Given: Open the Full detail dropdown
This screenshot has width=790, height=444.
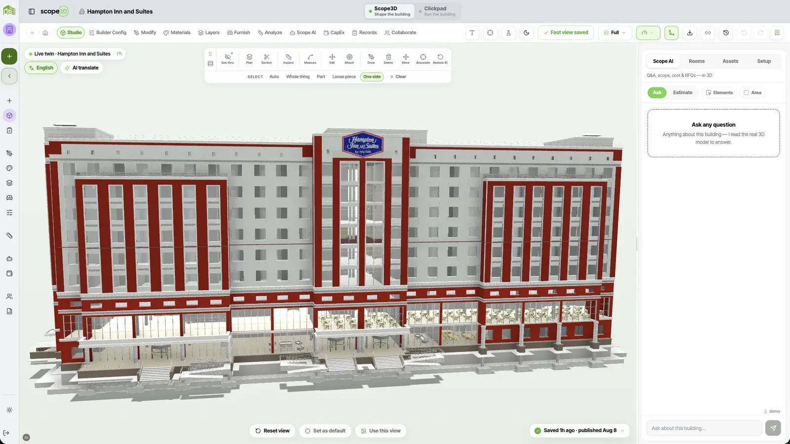Looking at the screenshot, I should click(x=615, y=33).
